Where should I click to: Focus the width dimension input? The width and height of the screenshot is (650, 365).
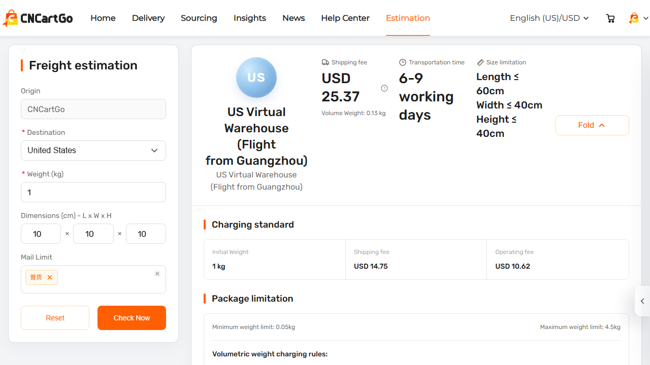[93, 234]
